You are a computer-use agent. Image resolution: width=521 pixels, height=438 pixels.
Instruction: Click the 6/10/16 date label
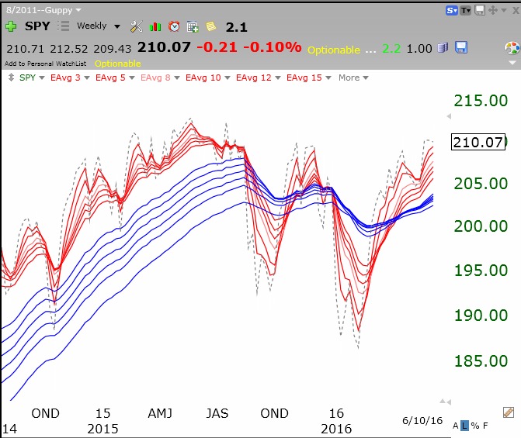point(422,421)
